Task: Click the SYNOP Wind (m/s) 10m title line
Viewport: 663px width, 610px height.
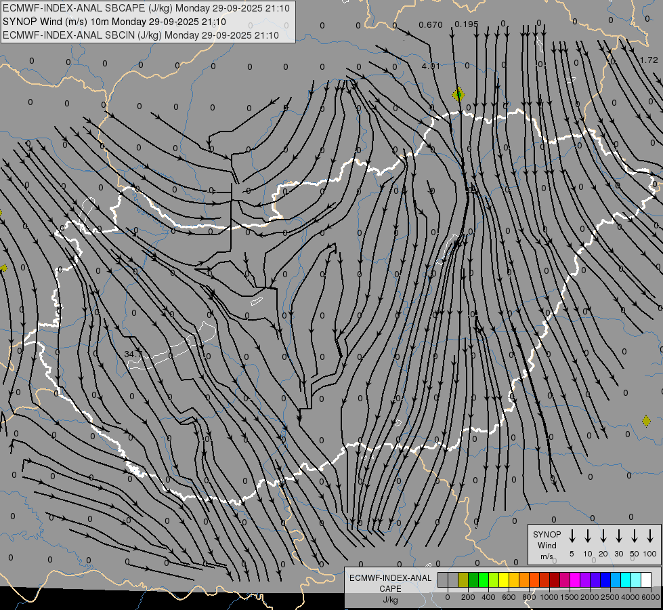Action: (114, 22)
